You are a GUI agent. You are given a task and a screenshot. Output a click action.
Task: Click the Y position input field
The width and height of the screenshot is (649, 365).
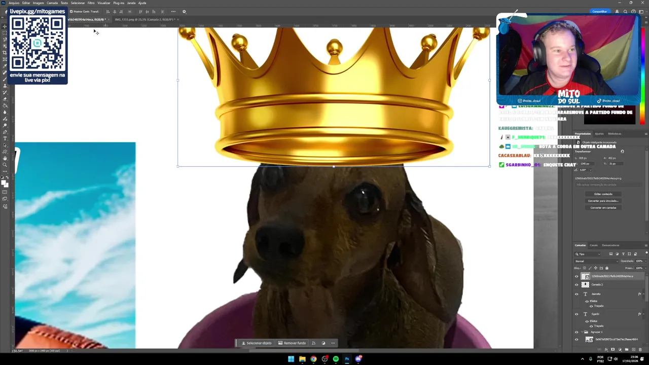click(616, 164)
